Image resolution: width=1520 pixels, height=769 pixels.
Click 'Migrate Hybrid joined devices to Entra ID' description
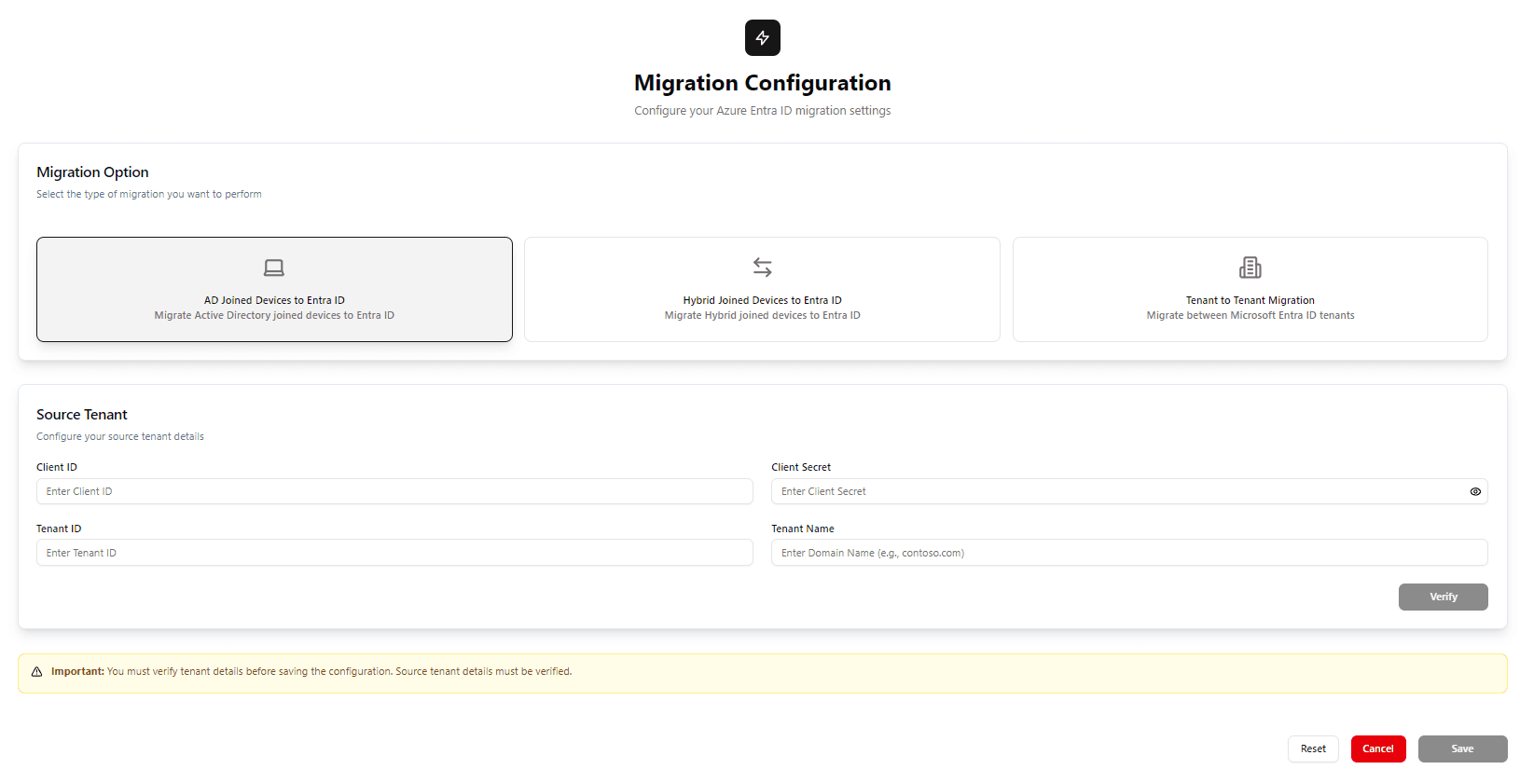click(762, 315)
